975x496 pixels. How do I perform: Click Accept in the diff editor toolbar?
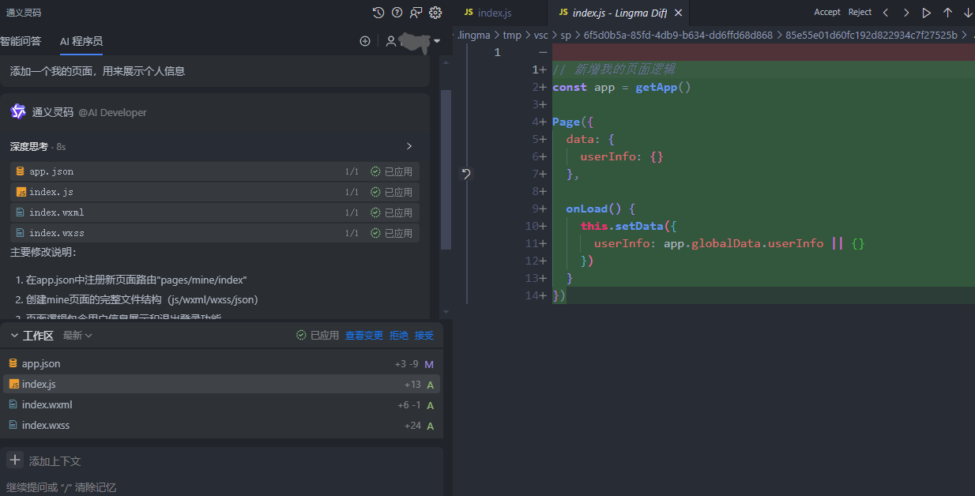click(x=827, y=13)
